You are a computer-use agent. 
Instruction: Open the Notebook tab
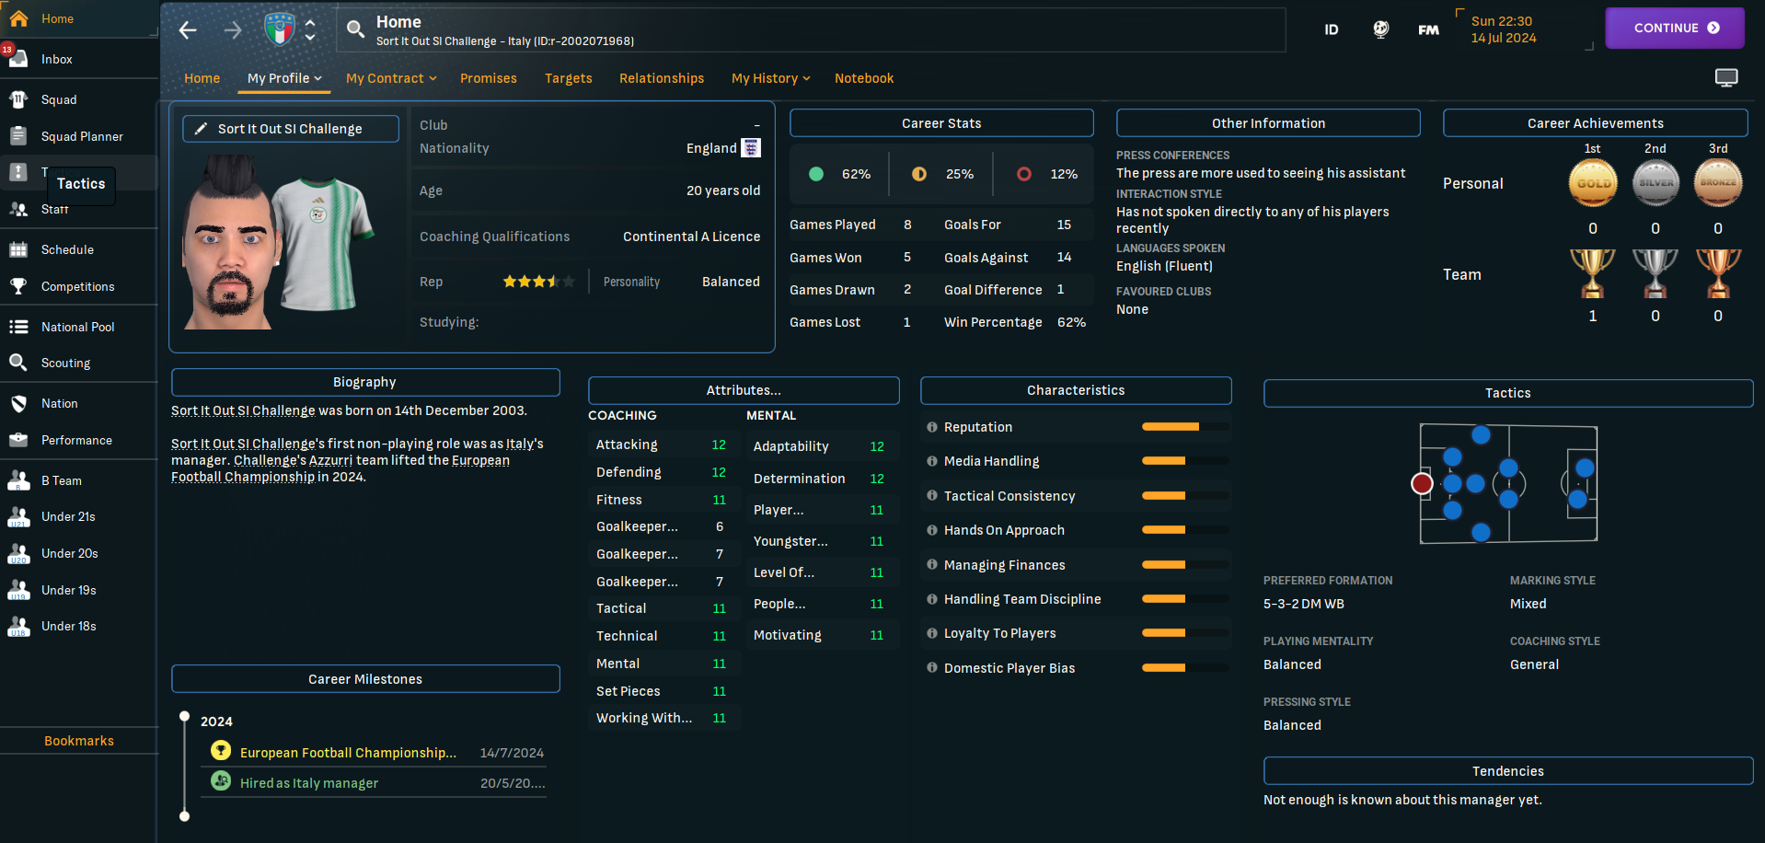point(864,78)
